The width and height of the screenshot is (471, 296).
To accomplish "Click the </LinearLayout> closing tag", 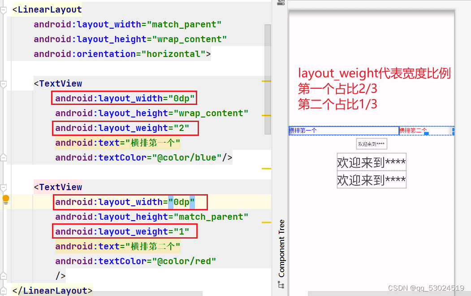I will coord(52,291).
